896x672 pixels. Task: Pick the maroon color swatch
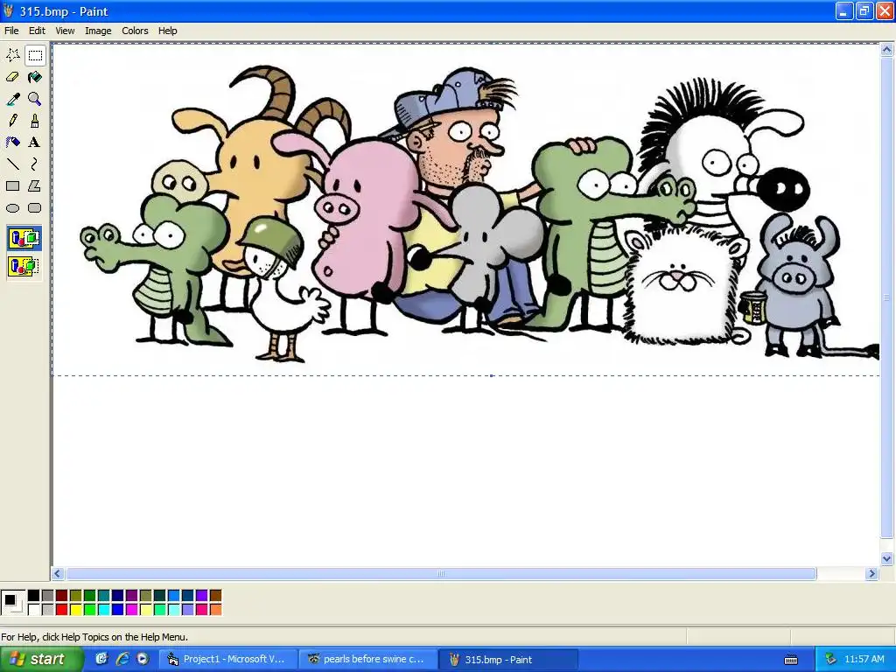pyautogui.click(x=62, y=596)
